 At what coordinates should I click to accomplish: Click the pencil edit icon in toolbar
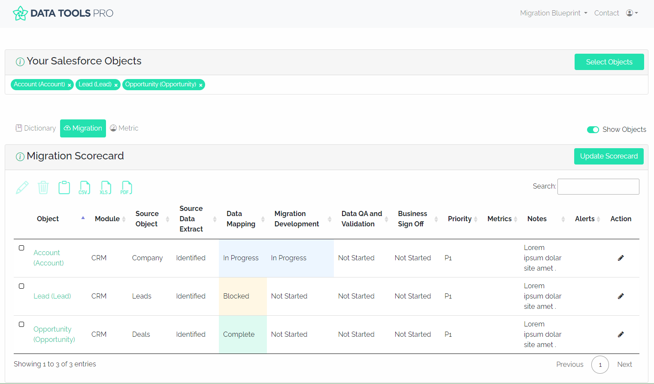point(22,188)
